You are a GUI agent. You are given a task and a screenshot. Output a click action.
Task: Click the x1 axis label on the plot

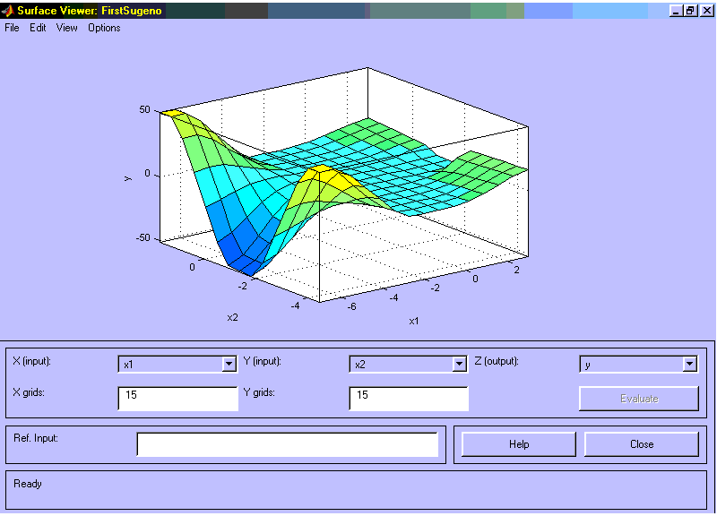413,322
